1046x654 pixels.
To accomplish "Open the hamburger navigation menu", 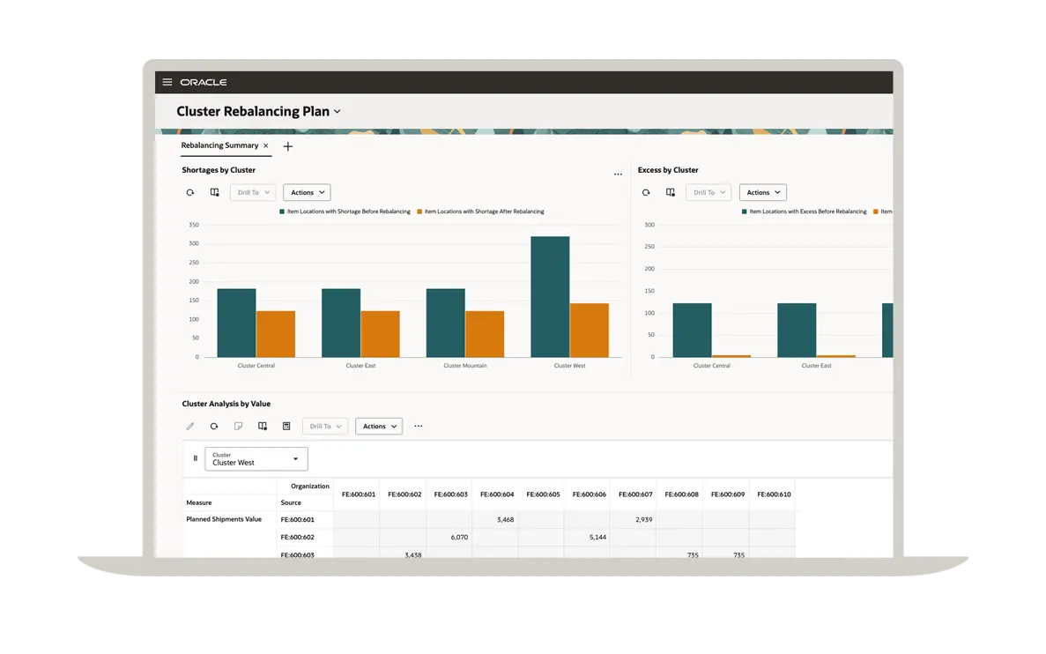I will [167, 82].
